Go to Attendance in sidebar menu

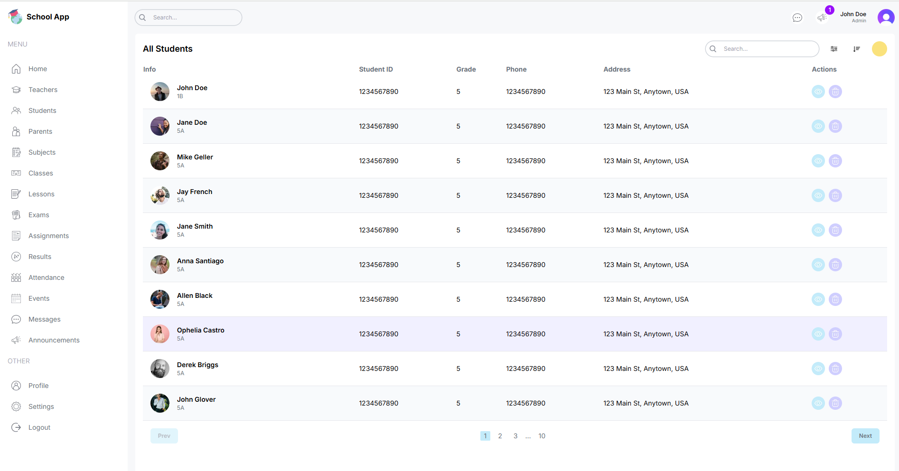click(46, 277)
